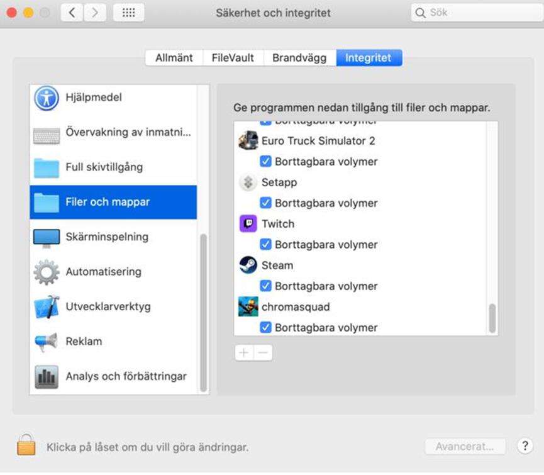Uncheck Borttagbara volymer under Euro Truck Simulator 2
The width and height of the screenshot is (544, 475).
[265, 162]
